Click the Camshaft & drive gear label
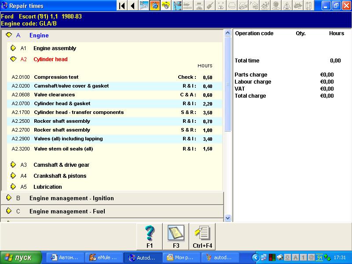352x264 pixels. click(61, 165)
